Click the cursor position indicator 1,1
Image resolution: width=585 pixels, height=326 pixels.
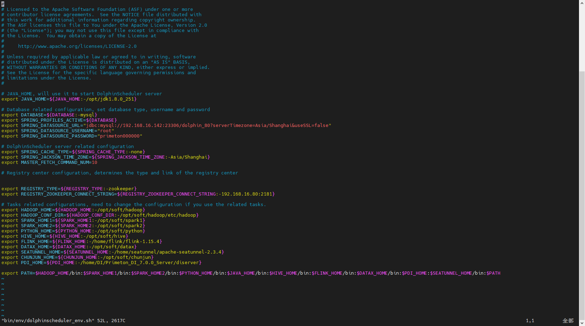(530, 321)
